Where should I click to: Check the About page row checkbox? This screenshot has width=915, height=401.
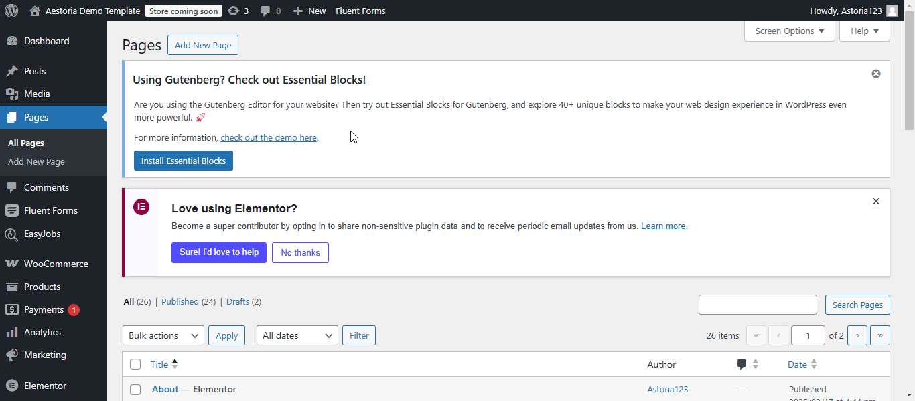135,390
